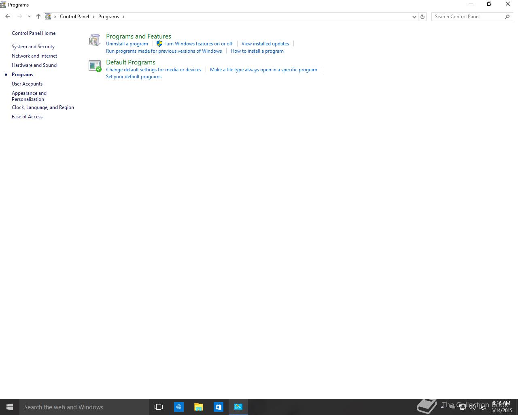Select Programs breadcrumb in the address bar
The width and height of the screenshot is (518, 415).
click(x=108, y=17)
